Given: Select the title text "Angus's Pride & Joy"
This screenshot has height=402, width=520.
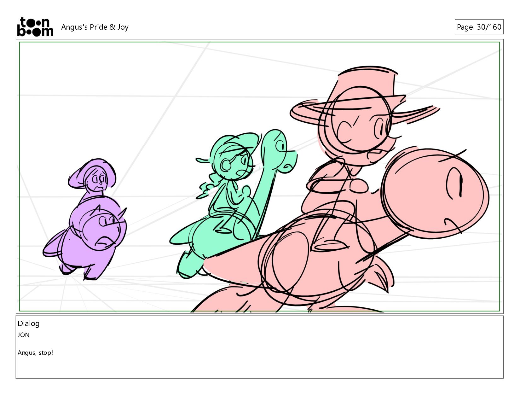Looking at the screenshot, I should [x=95, y=27].
